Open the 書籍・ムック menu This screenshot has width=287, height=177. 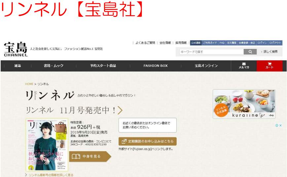54,66
